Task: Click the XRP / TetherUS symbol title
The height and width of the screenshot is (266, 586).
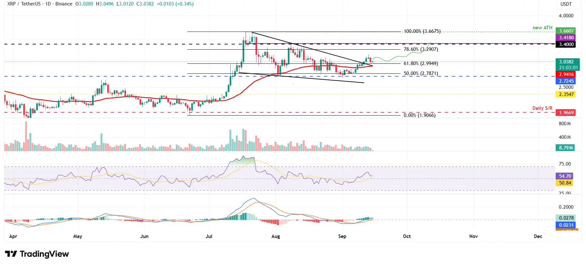Action: 24,4
